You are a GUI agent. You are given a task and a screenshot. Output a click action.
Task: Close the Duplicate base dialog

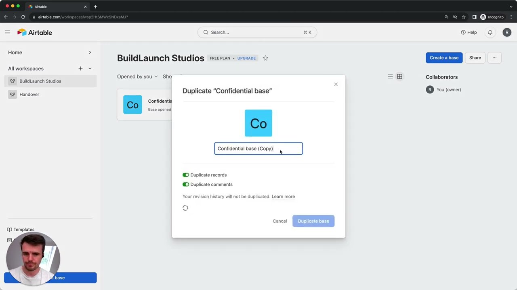click(336, 84)
